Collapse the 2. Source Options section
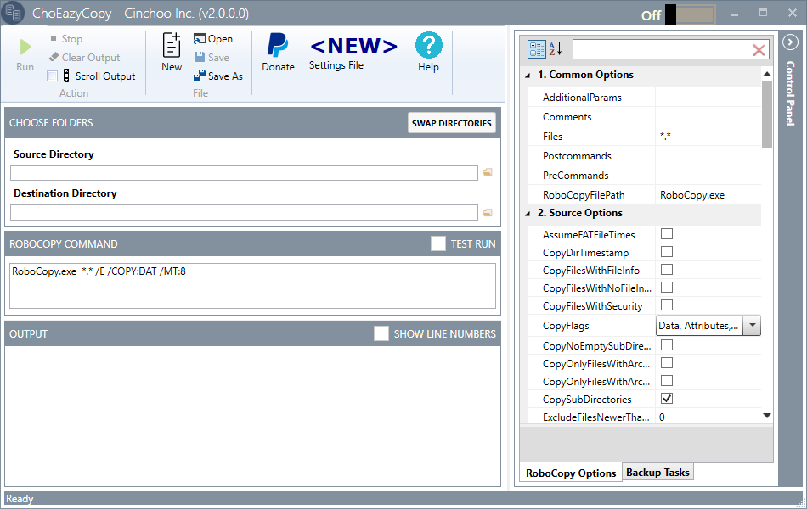Screen dimensions: 807x509 point(528,214)
